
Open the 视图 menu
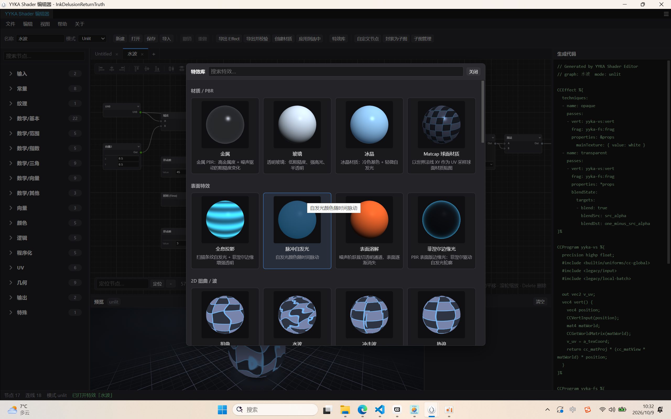45,24
